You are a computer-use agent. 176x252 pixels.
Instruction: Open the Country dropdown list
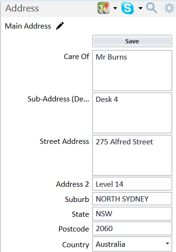167,243
